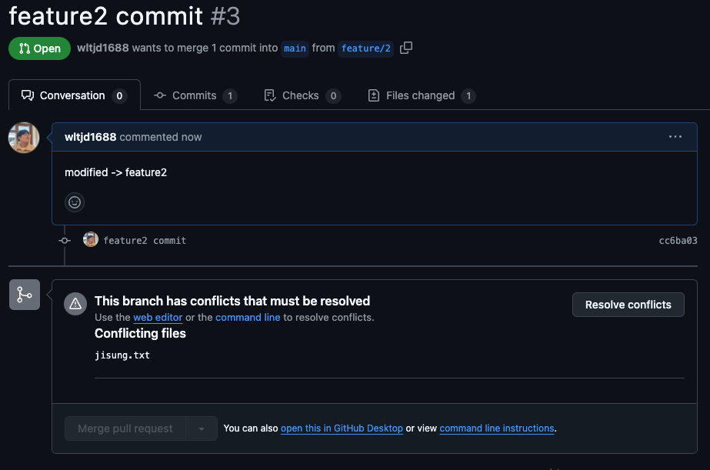Add an emoji reaction to the comment
This screenshot has width=710, height=470.
[75, 202]
